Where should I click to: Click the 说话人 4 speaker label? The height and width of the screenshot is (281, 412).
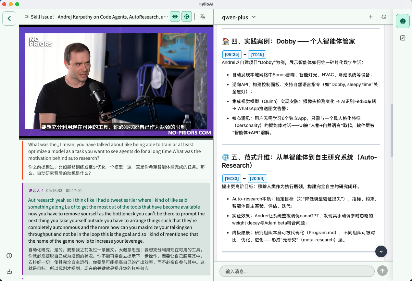click(36, 191)
